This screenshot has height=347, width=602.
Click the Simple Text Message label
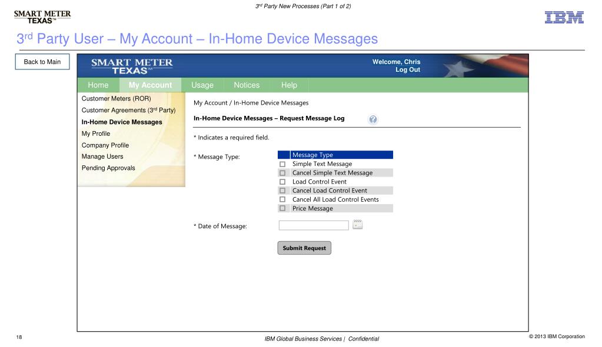pyautogui.click(x=322, y=164)
